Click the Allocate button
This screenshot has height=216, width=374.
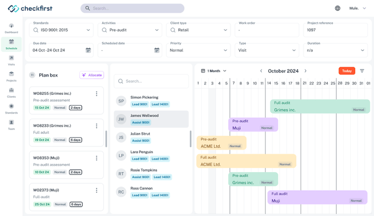[x=92, y=75]
